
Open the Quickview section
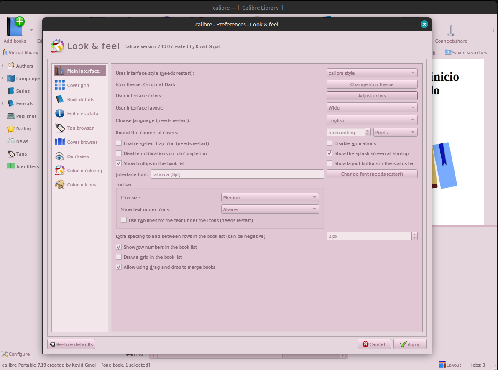(x=80, y=156)
